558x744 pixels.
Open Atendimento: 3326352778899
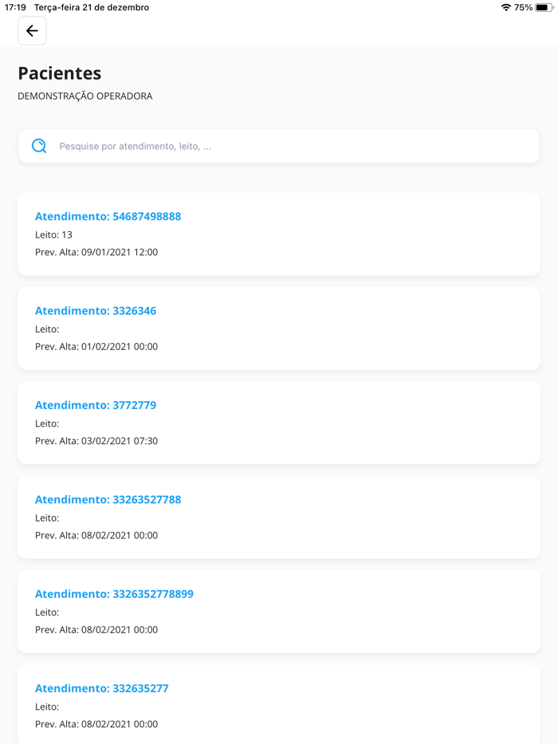(278, 612)
